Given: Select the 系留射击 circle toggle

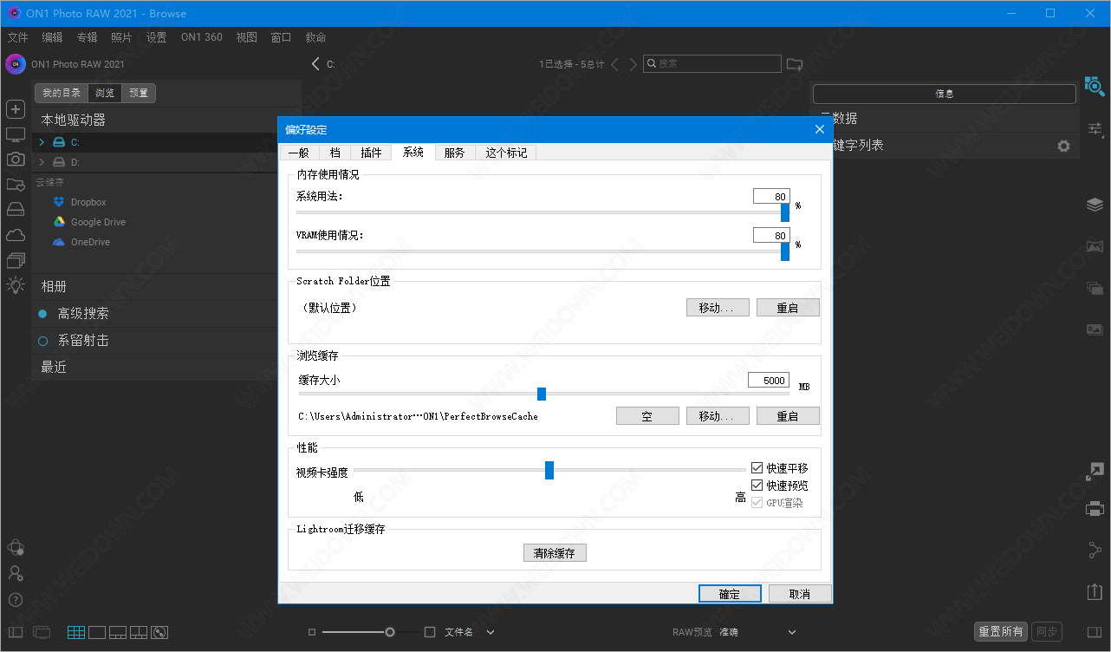Looking at the screenshot, I should [43, 341].
